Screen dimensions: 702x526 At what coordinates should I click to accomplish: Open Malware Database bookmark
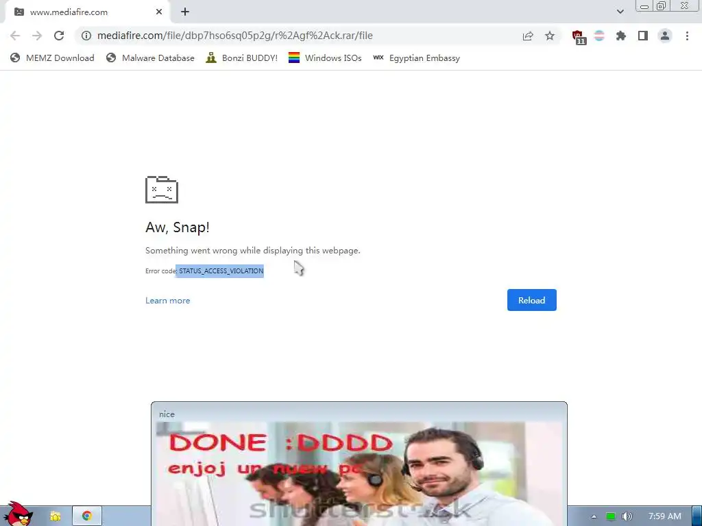[150, 58]
